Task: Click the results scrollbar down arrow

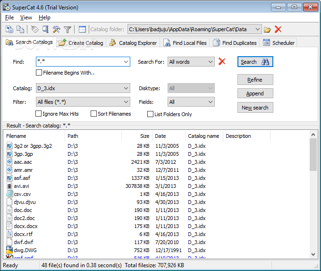Action: click(x=313, y=254)
